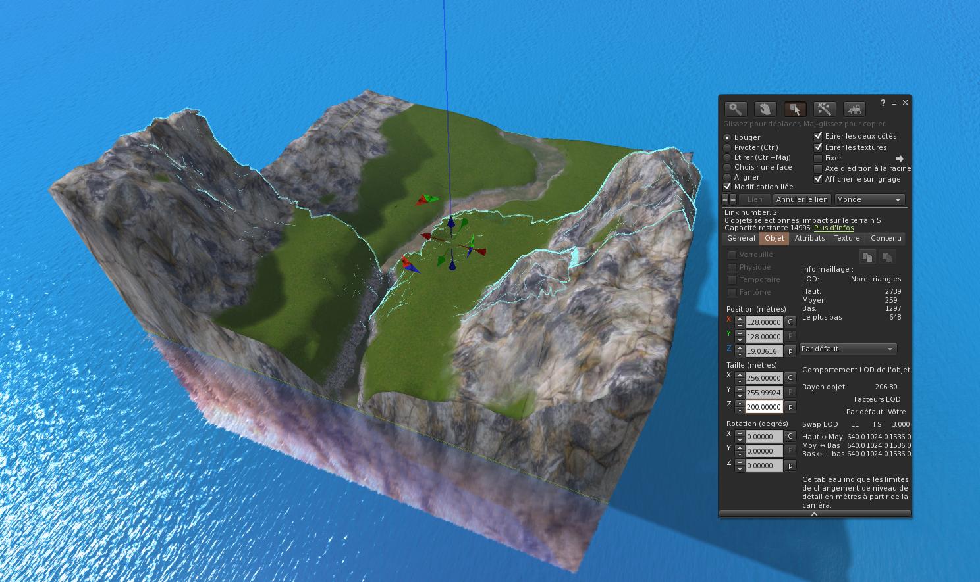980x582 pixels.
Task: Select the Create magic wand tool
Action: [825, 109]
